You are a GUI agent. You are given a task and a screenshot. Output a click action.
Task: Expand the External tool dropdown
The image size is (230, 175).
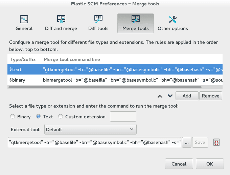90,129
